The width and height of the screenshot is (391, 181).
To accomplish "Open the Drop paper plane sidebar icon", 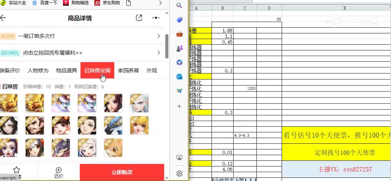I will 179,91.
